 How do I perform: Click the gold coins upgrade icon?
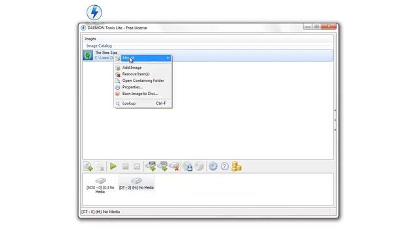pyautogui.click(x=236, y=166)
